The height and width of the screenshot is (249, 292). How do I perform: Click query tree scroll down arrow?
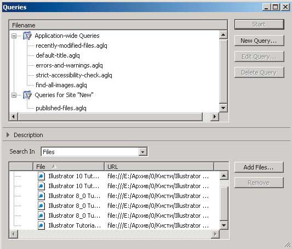[224, 108]
